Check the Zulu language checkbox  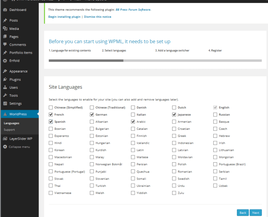tap(174, 193)
